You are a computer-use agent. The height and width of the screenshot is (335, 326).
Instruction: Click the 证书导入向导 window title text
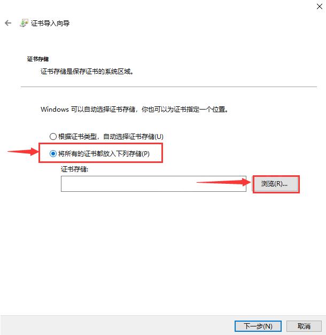pyautogui.click(x=50, y=23)
